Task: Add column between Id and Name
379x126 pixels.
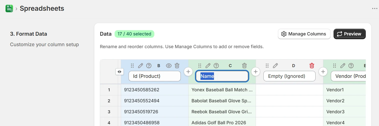Action: click(x=188, y=72)
